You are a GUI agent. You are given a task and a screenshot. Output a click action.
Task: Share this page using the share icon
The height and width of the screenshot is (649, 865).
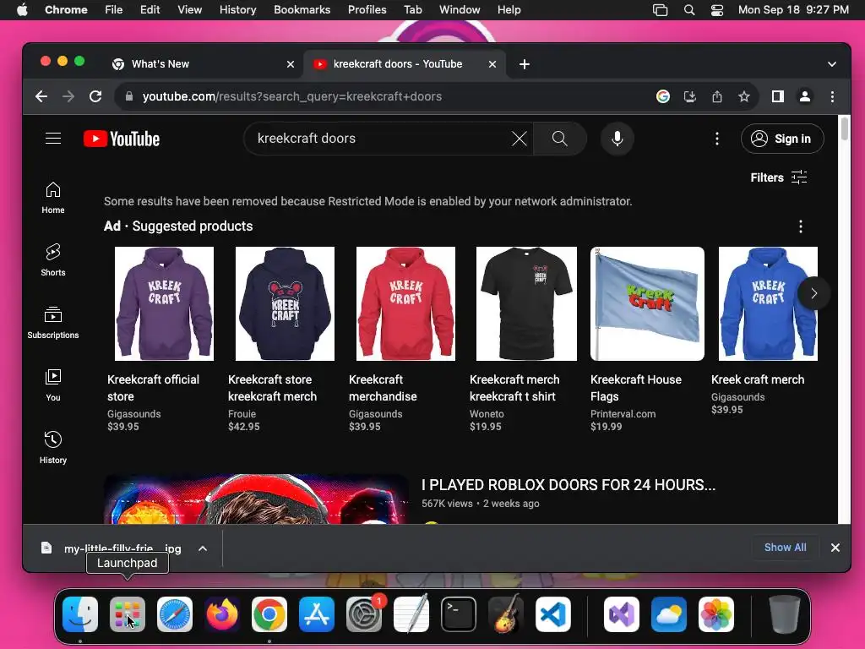[x=716, y=96]
